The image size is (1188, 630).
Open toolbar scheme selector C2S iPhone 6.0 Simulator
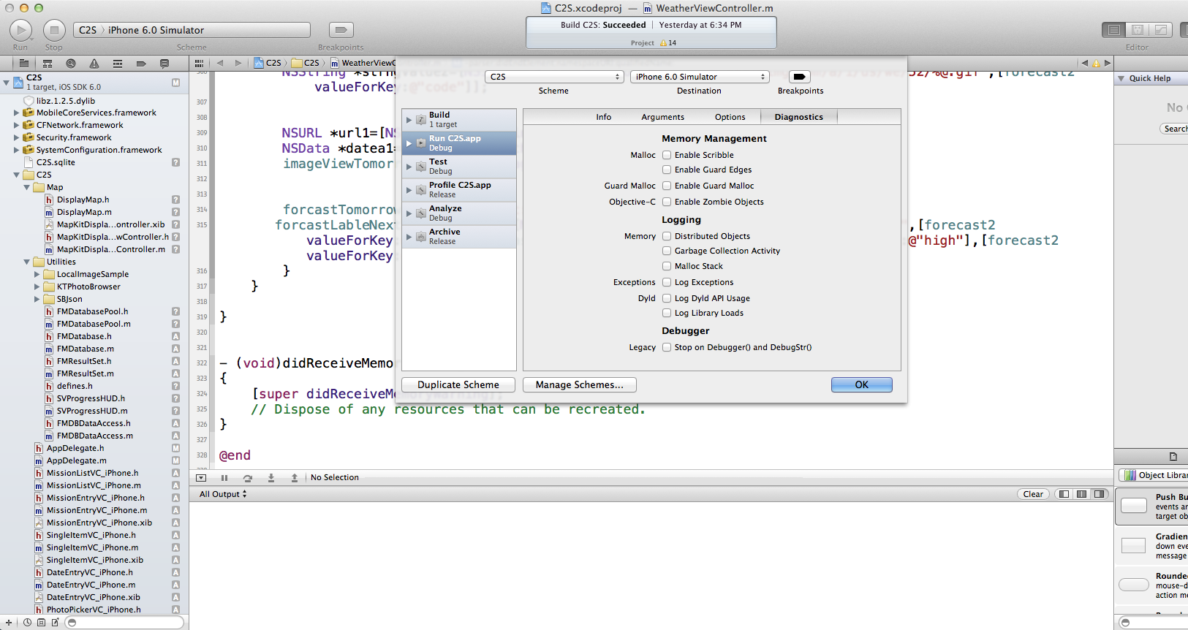tap(192, 30)
